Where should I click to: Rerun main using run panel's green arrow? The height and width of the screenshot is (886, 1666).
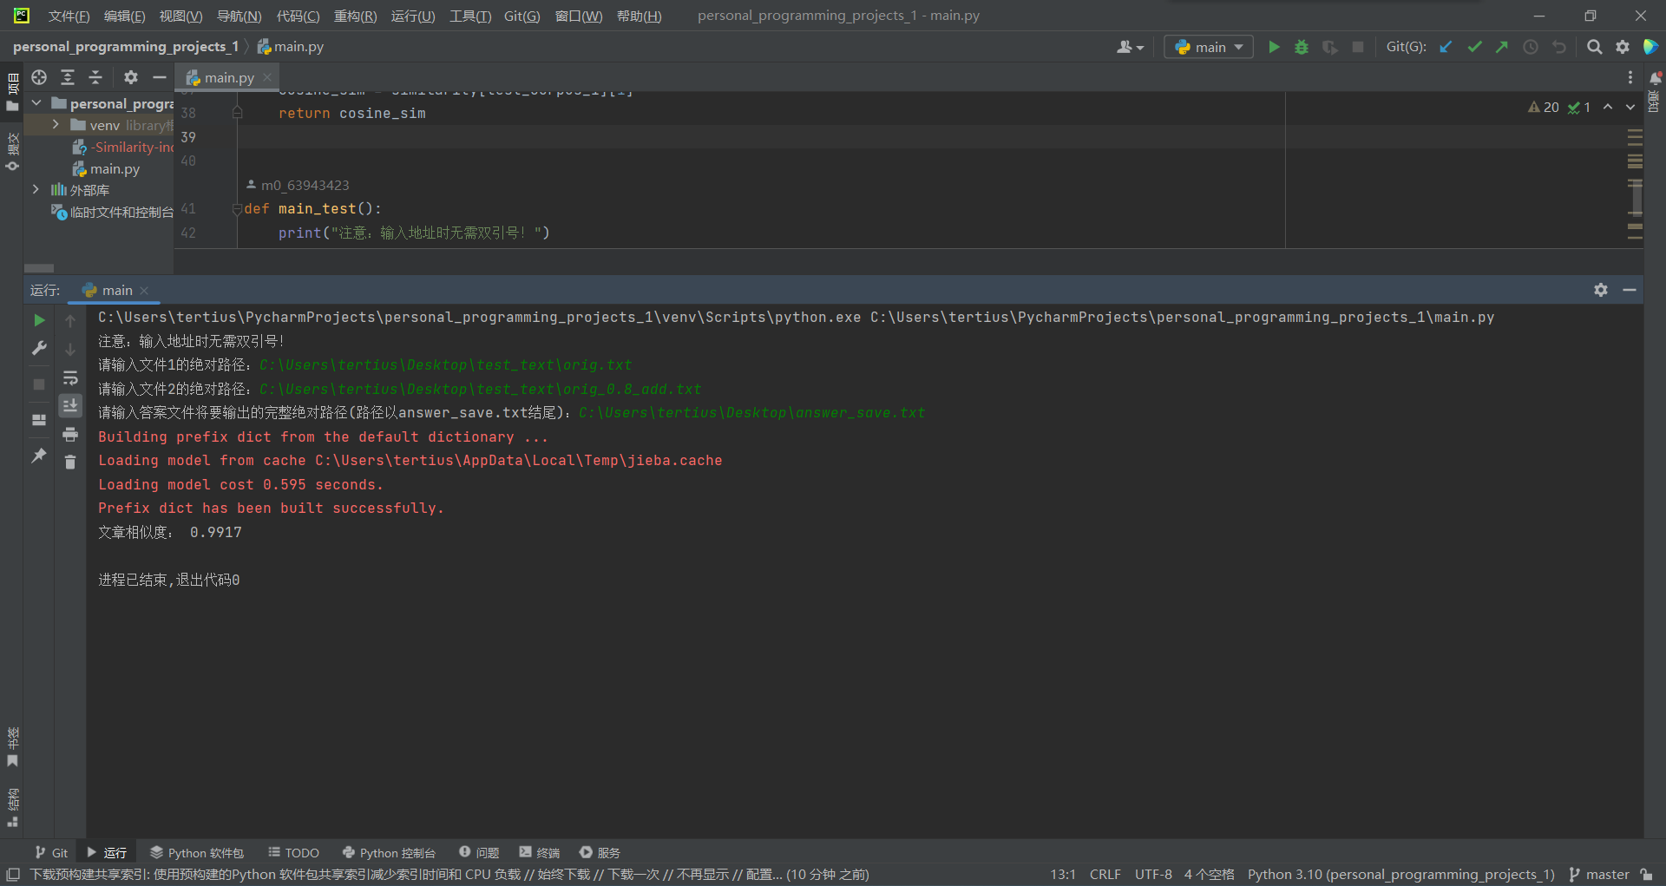pos(39,320)
